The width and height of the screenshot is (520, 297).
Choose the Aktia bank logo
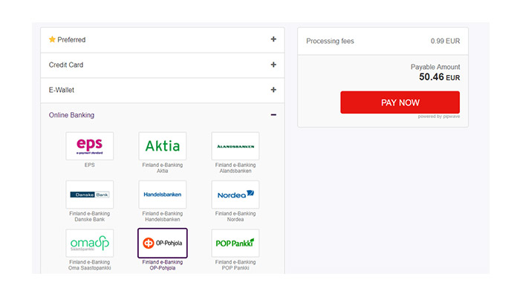163,146
